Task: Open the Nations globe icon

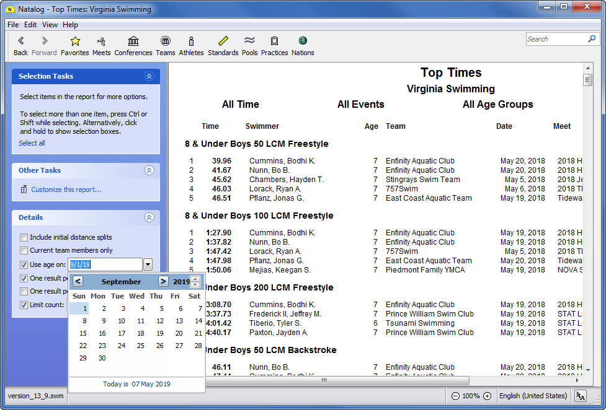Action: [x=303, y=41]
